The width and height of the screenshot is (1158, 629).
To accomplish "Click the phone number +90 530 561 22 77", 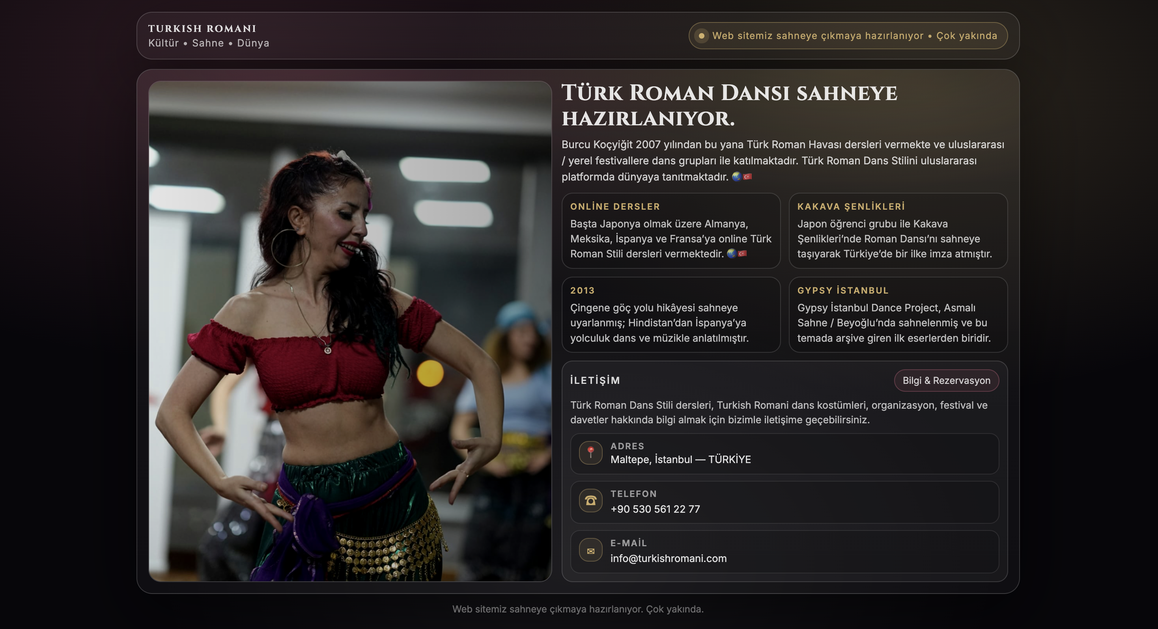I will 655,509.
